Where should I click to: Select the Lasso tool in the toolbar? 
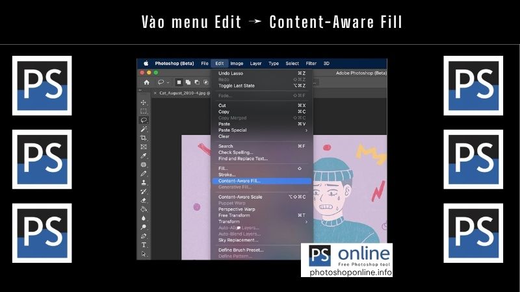coord(144,120)
